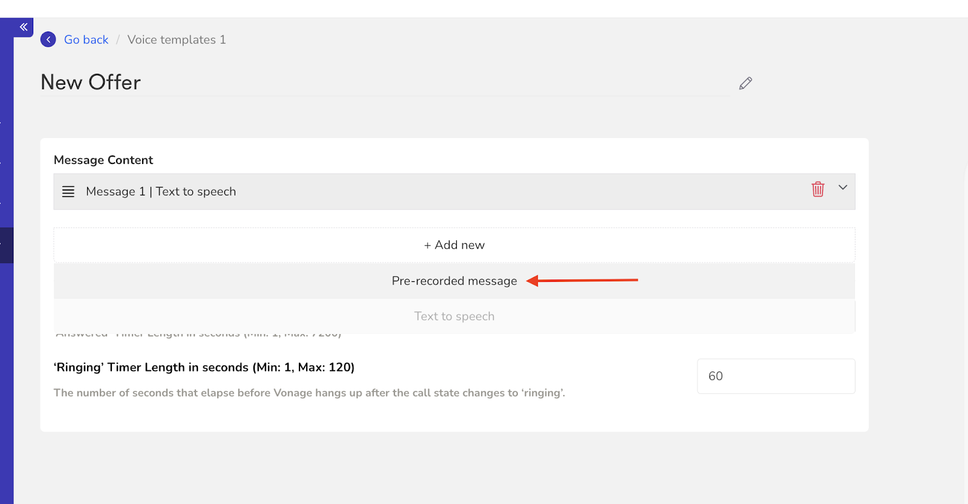968x504 pixels.
Task: Delete Message 1 using the red trash icon
Action: 818,189
